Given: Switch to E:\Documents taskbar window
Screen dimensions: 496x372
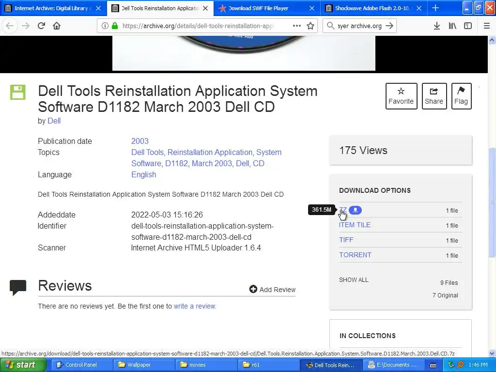Looking at the screenshot, I should coord(393,365).
